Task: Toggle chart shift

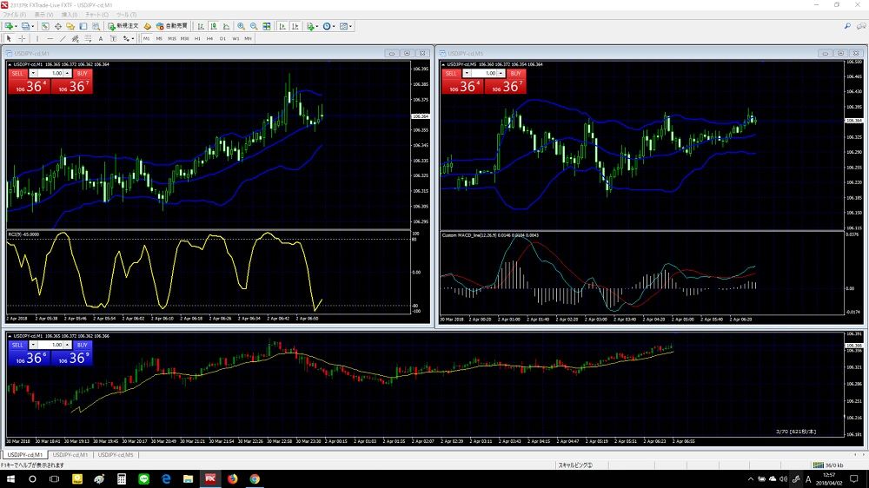Action: coord(295,26)
